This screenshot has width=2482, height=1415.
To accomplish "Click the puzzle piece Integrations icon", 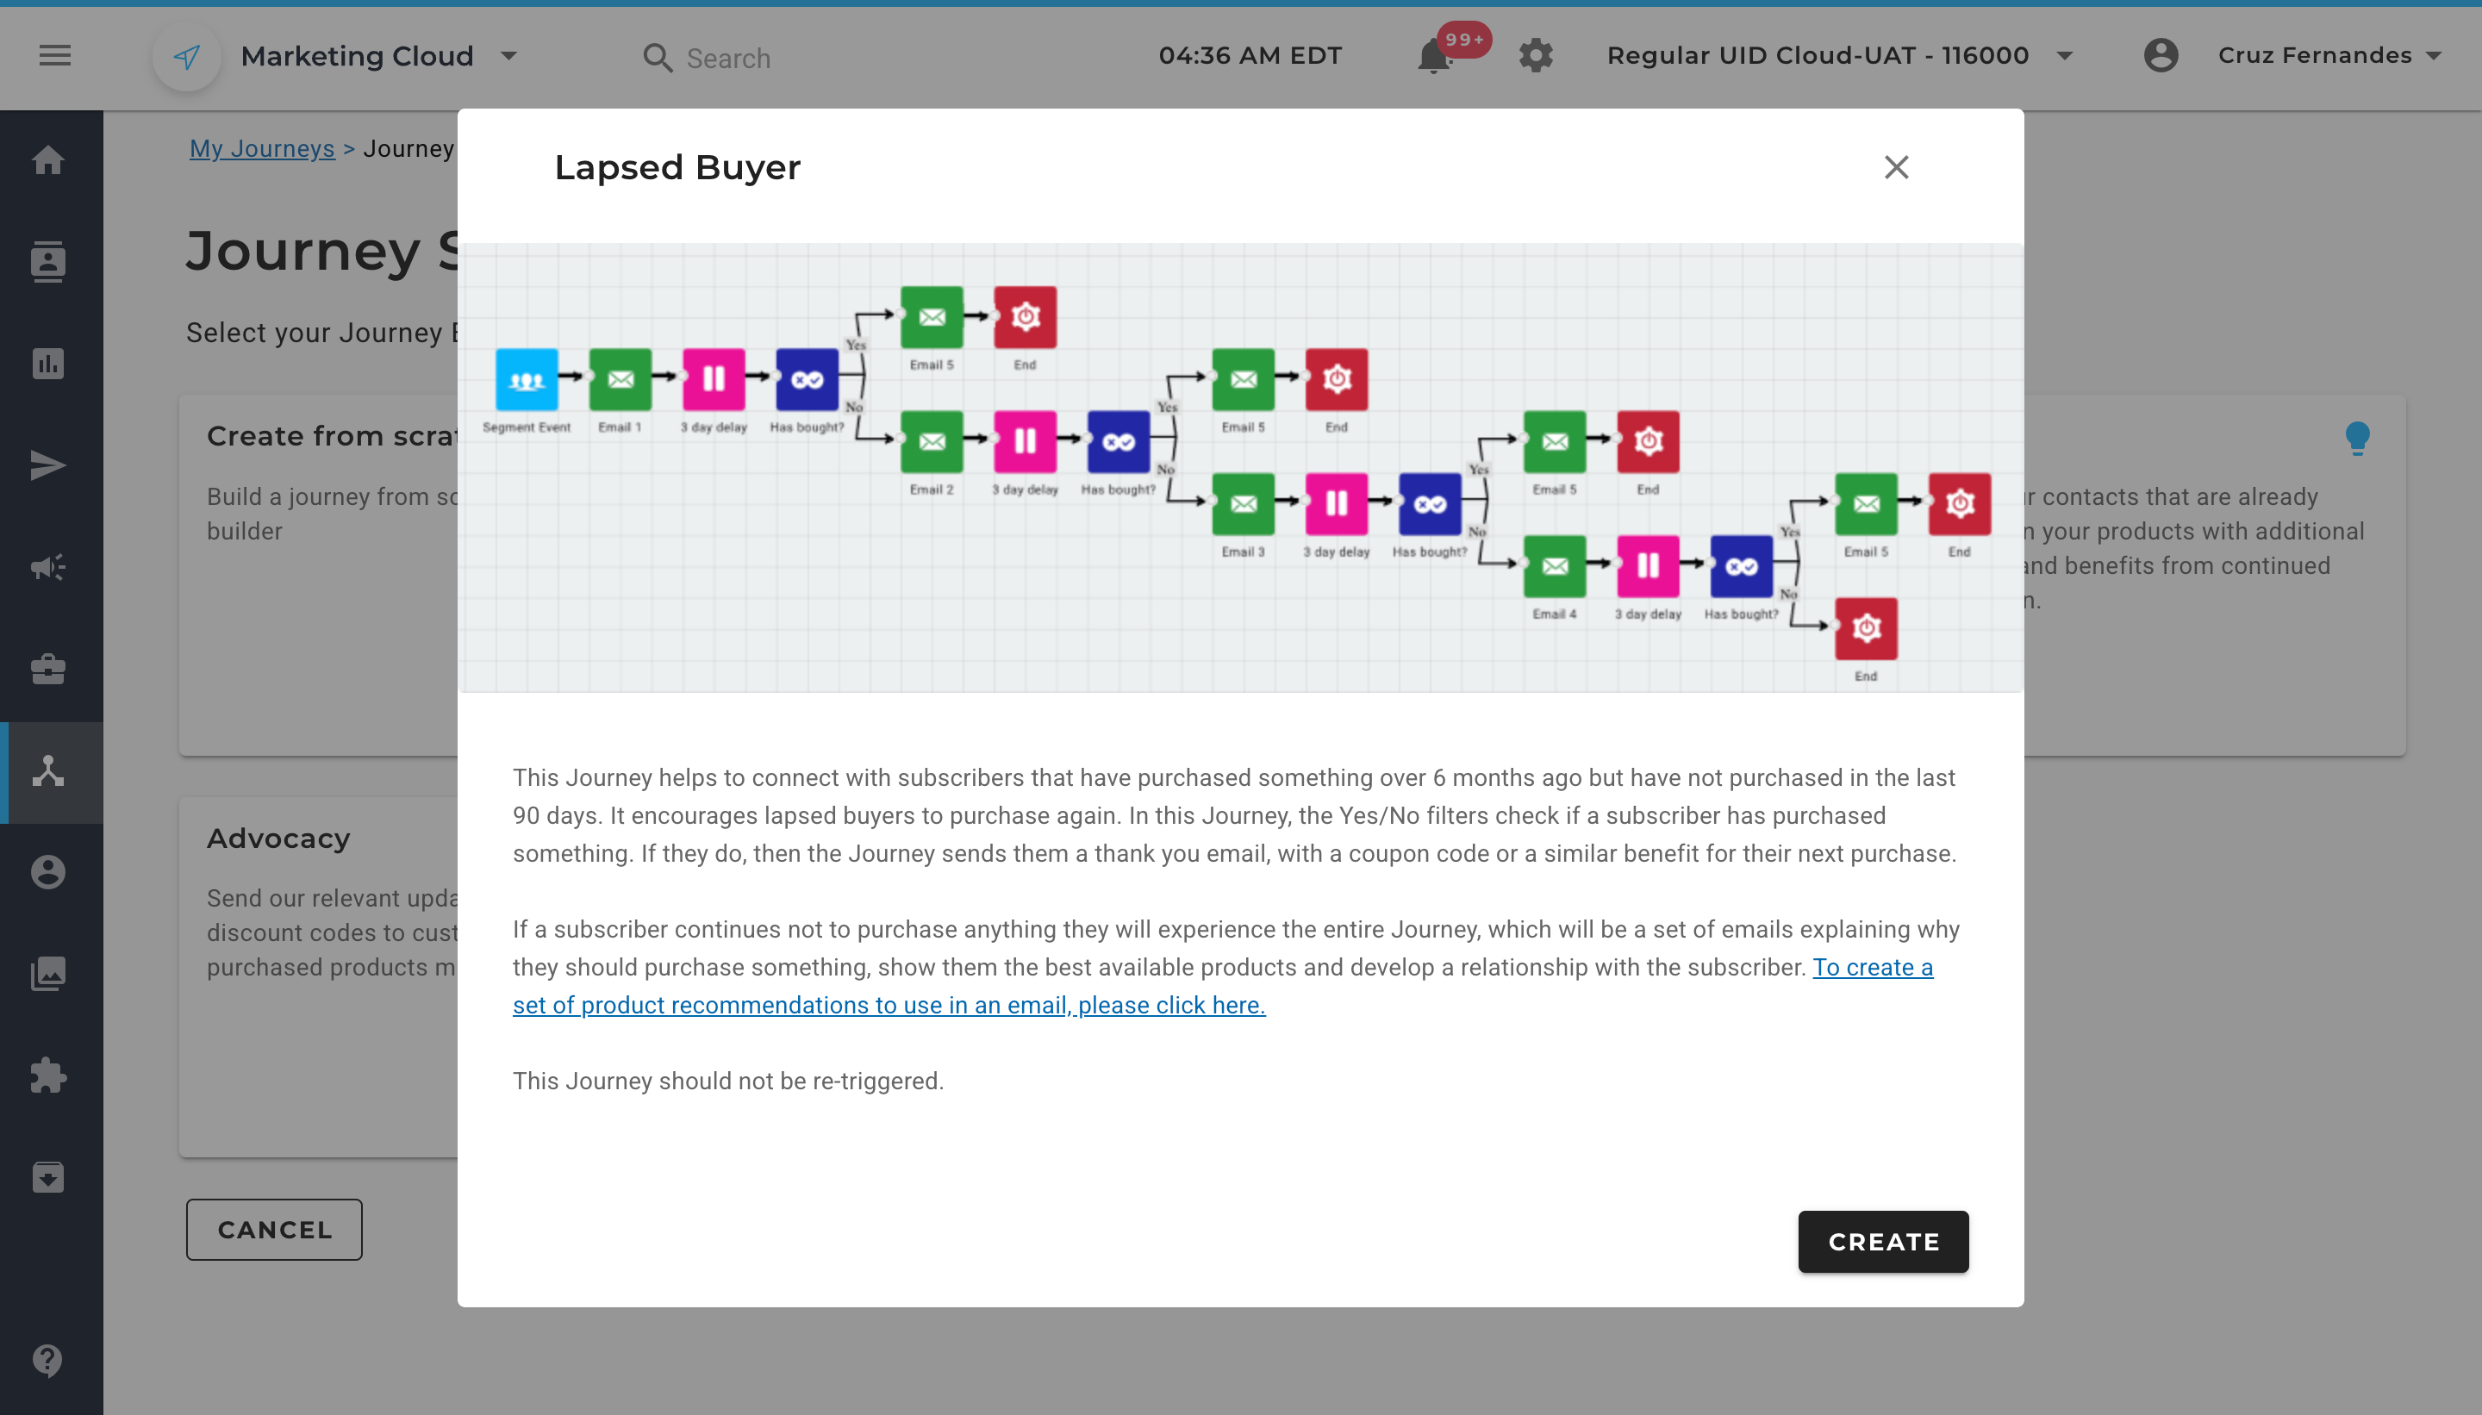I will [x=47, y=1075].
